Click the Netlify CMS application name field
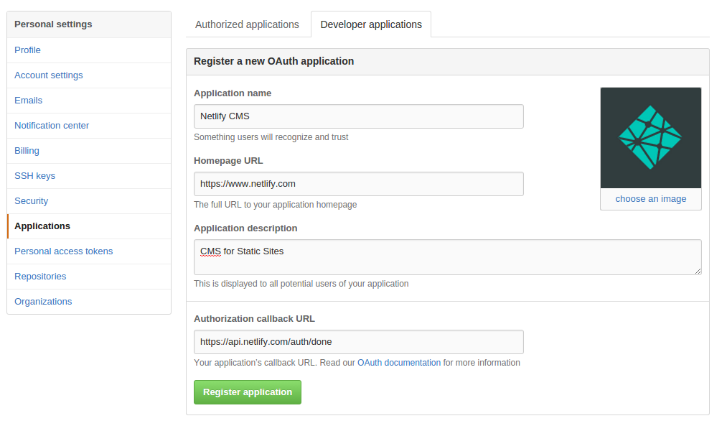 tap(358, 116)
